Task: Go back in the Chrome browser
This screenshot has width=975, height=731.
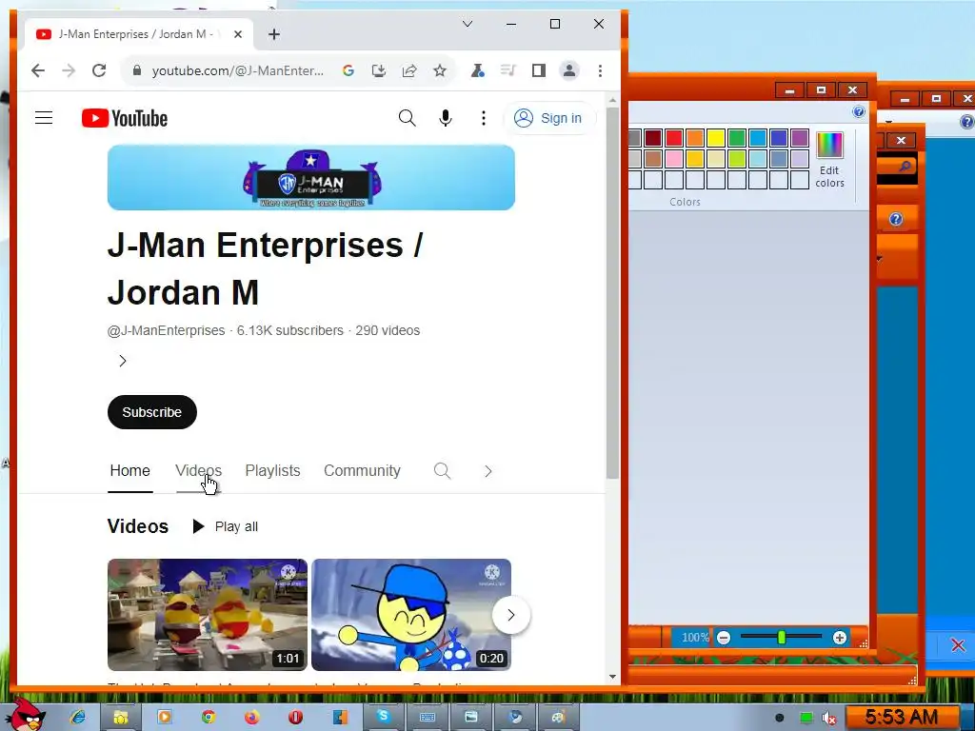Action: point(38,70)
